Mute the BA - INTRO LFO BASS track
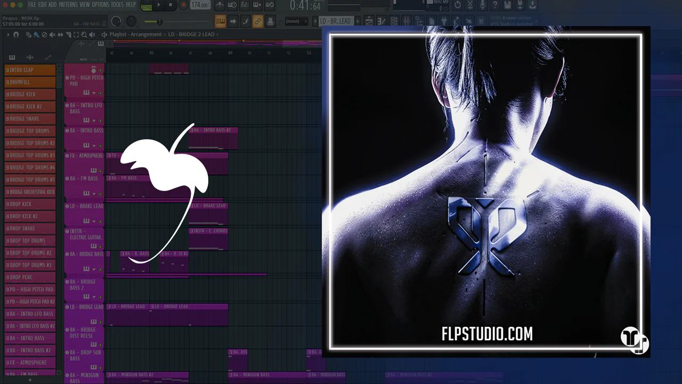Screen dimensions: 682x384 [100, 121]
